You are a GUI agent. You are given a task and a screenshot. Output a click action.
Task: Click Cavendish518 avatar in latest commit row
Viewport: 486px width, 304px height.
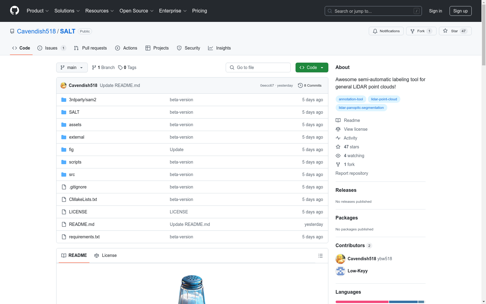(x=63, y=85)
